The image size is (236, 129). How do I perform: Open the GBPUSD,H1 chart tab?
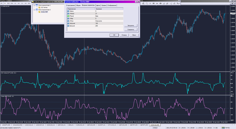pos(61,125)
